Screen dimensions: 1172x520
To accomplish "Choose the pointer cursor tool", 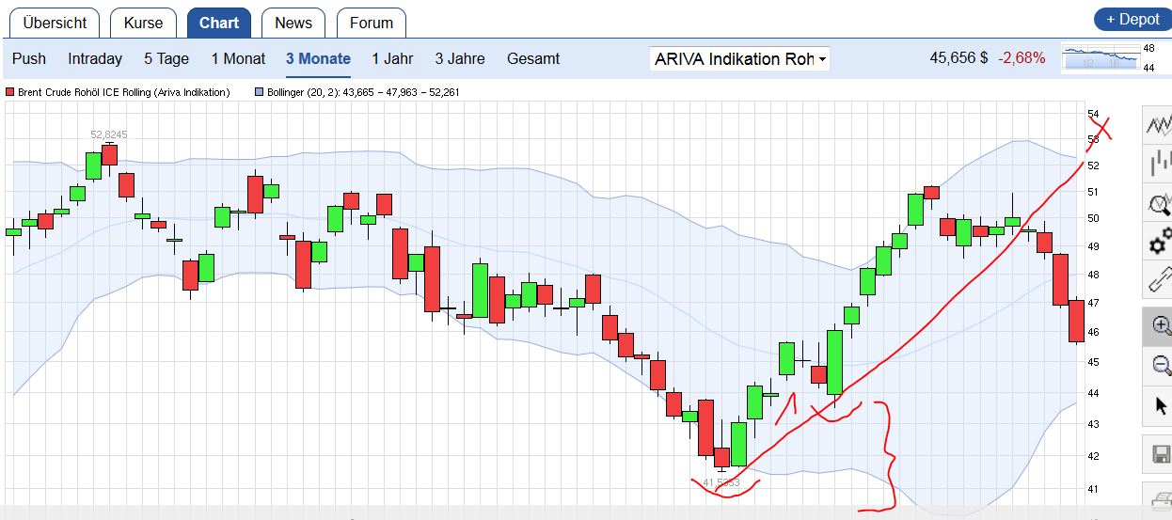I will pos(1159,406).
